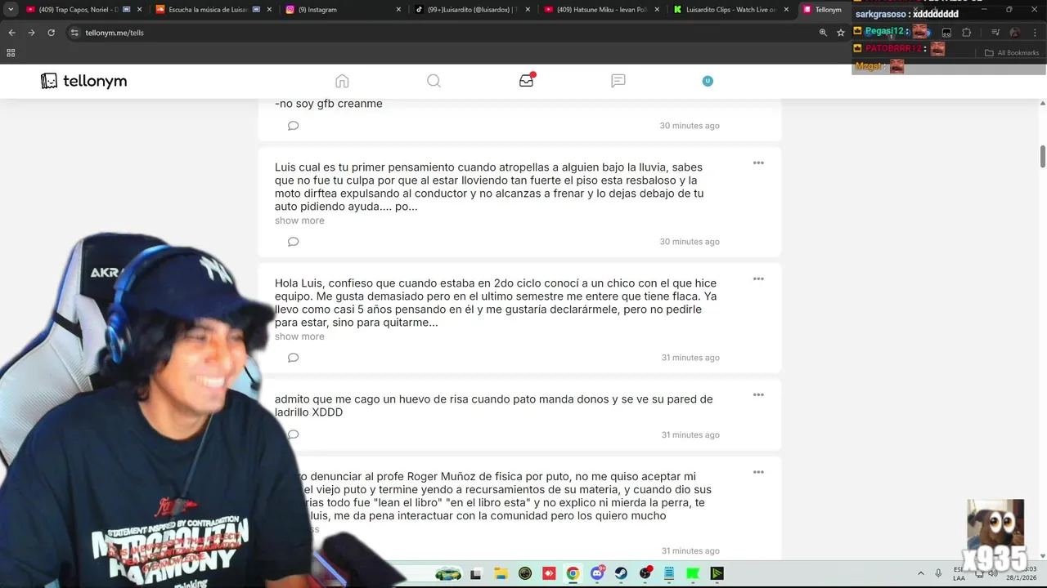Close the Instagram tab

[398, 10]
